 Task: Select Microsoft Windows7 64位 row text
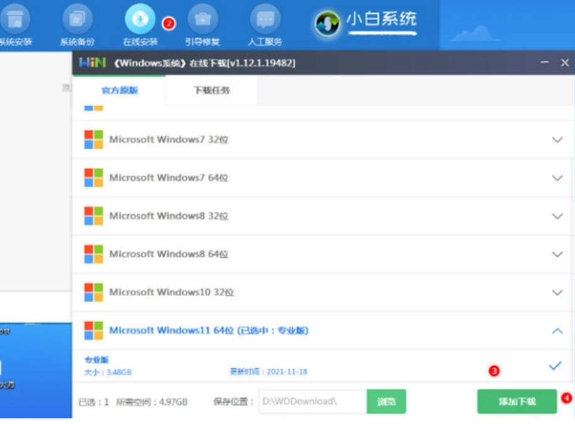[x=169, y=178]
